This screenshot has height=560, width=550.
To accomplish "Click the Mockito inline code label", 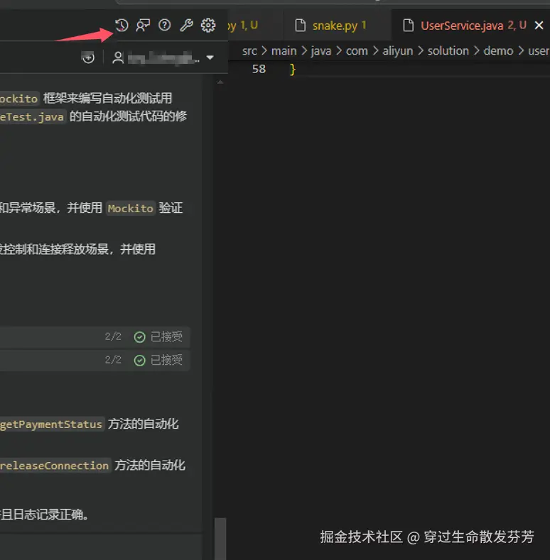I will point(131,208).
